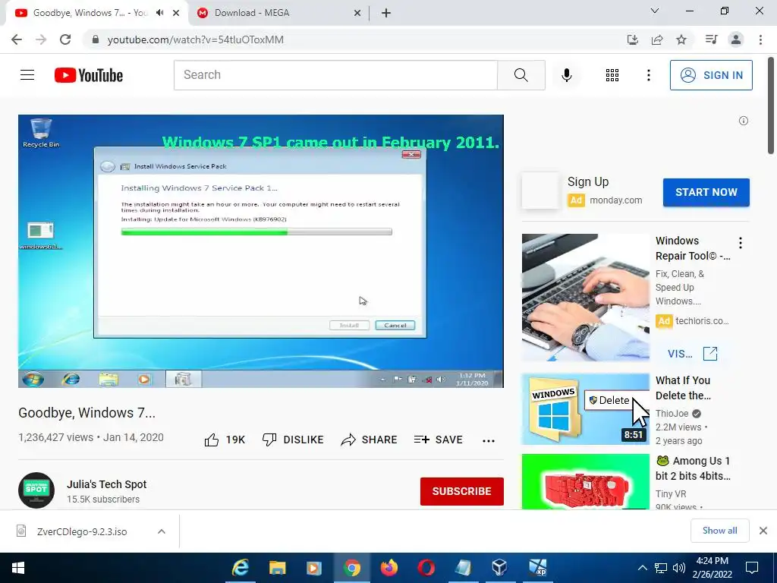Click the DISLIKE button
Screen dimensions: 777x583
[293, 440]
